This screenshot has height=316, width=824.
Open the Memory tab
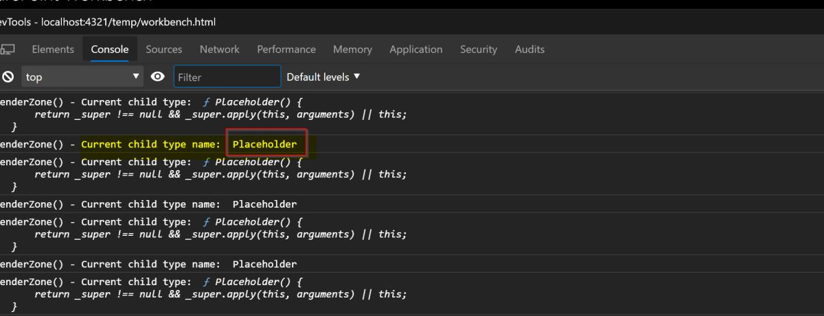(x=352, y=49)
